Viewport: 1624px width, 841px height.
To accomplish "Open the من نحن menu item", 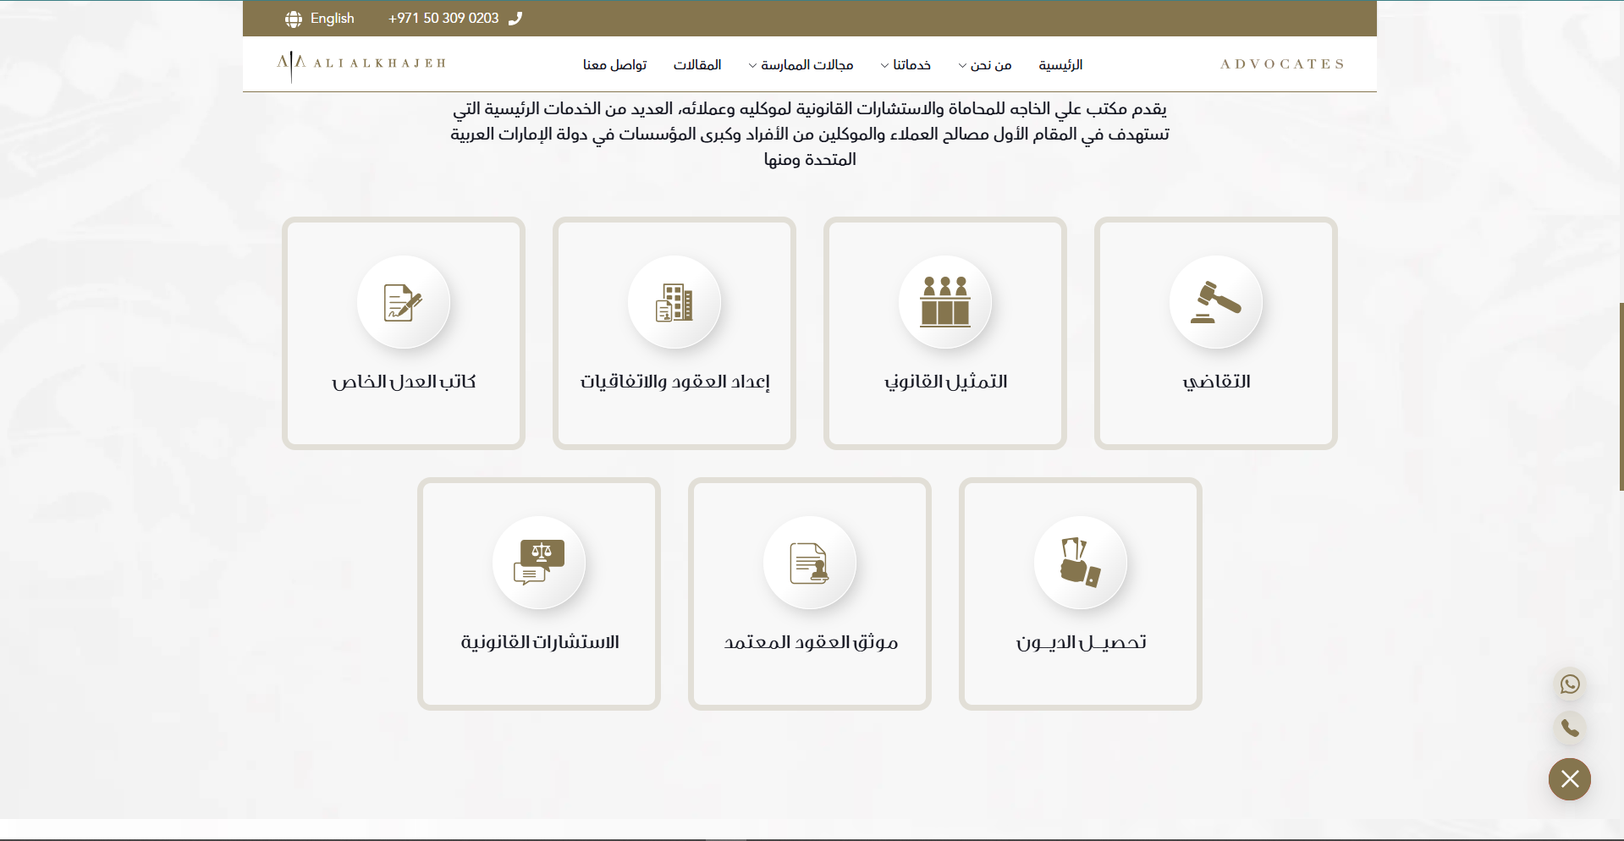I will [991, 65].
